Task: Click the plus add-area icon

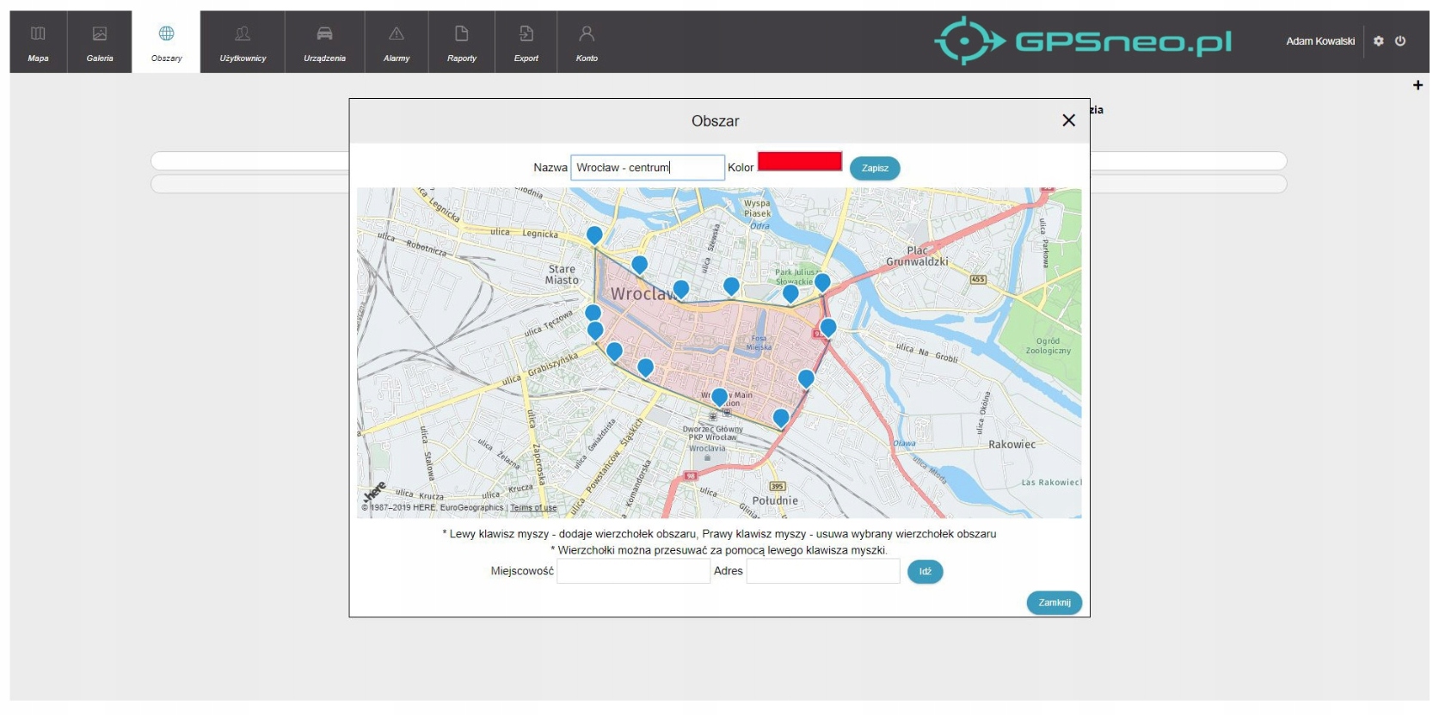Action: (1417, 85)
